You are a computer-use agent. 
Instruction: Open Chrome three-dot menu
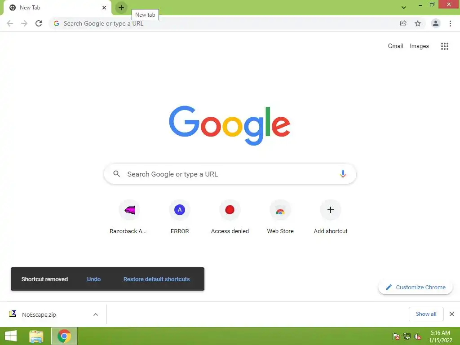[x=450, y=23]
